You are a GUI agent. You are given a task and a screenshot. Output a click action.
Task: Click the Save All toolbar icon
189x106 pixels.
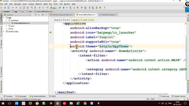tap(5, 8)
